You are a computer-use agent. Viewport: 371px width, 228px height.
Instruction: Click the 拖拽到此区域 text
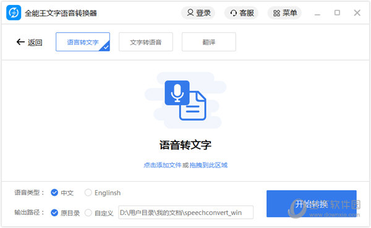pyautogui.click(x=208, y=165)
